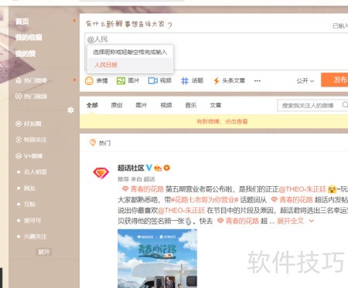Open 热门微博 in sidebar
This screenshot has width=348, height=288.
coord(32,80)
